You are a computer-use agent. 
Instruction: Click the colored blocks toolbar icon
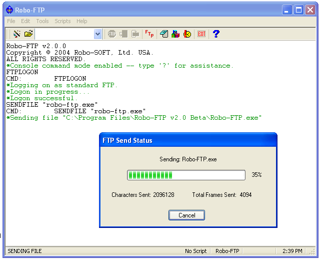tap(175, 34)
